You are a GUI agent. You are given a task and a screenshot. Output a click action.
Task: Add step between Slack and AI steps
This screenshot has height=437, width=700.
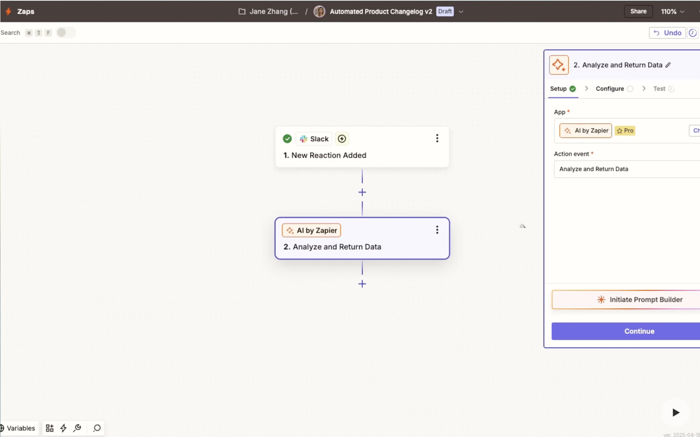pyautogui.click(x=362, y=192)
